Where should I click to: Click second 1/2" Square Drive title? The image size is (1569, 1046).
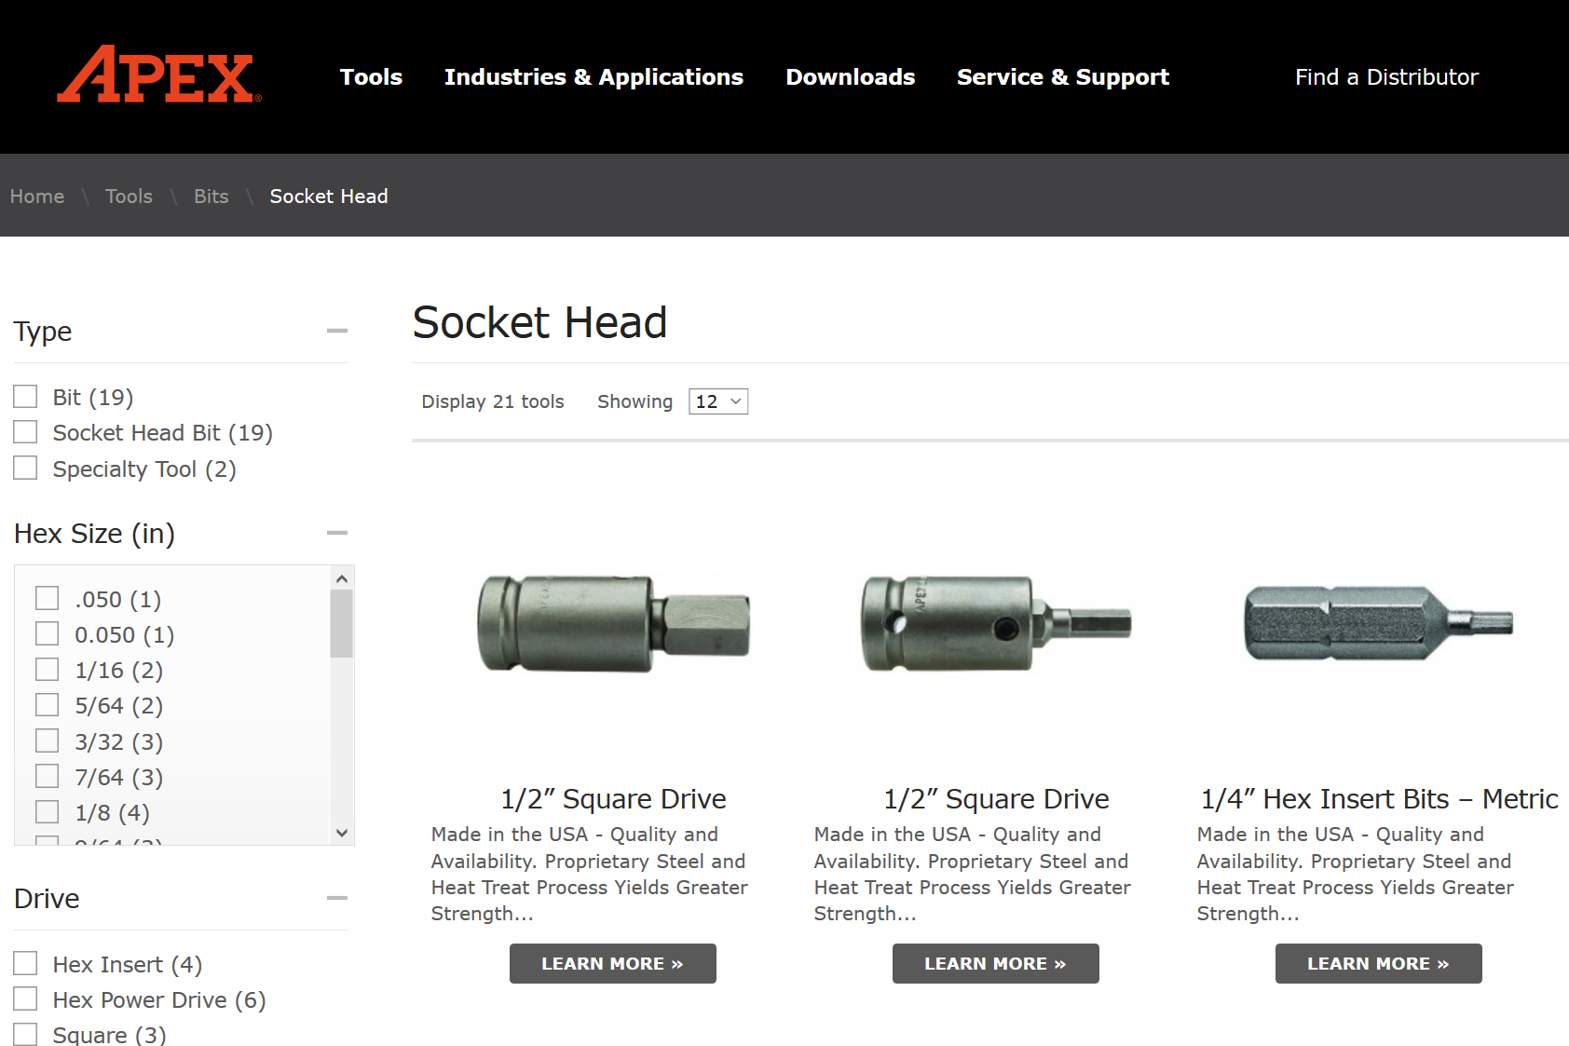[x=996, y=799]
